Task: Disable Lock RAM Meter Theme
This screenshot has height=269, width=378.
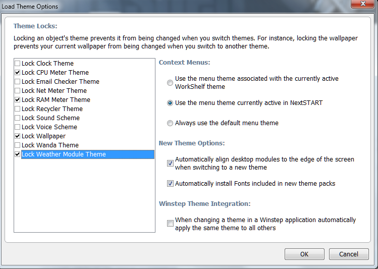Action: 18,100
